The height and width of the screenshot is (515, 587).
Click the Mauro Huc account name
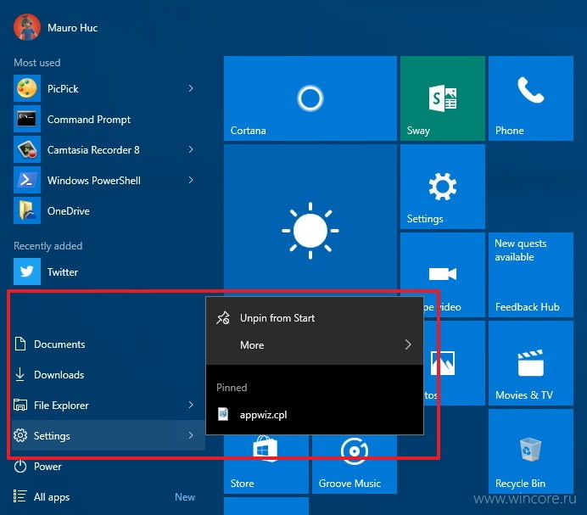pos(72,28)
